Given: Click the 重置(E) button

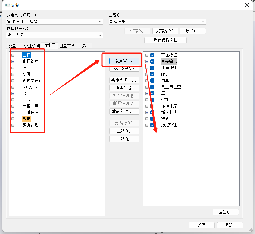Looking at the screenshot, I should pyautogui.click(x=226, y=212).
